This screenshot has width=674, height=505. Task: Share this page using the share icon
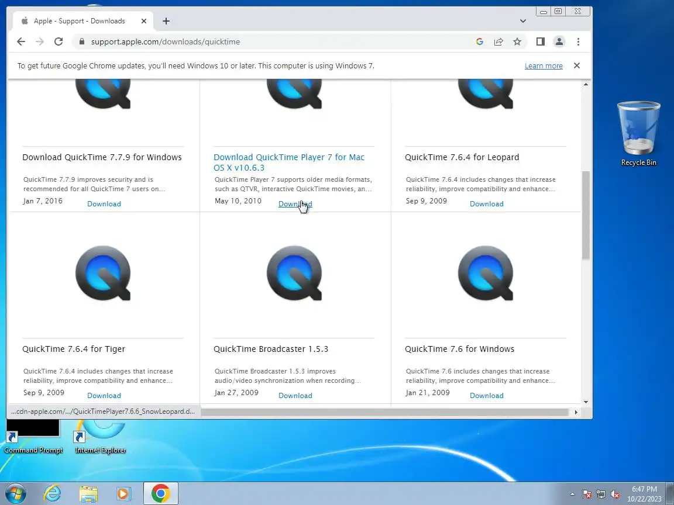click(x=498, y=41)
